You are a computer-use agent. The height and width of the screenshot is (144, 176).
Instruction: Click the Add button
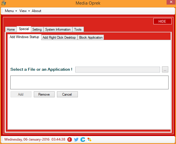[21, 94]
